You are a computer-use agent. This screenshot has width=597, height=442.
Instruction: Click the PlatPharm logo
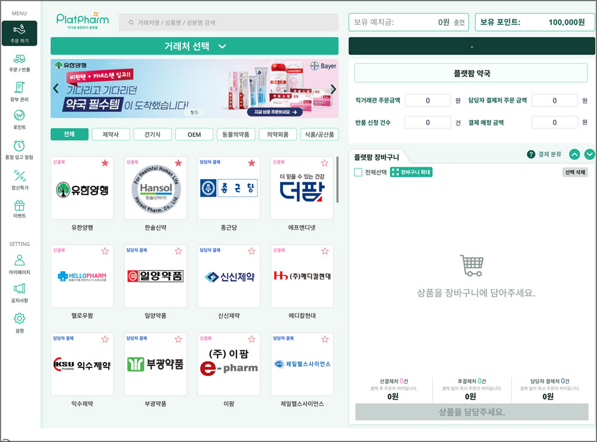click(x=82, y=20)
